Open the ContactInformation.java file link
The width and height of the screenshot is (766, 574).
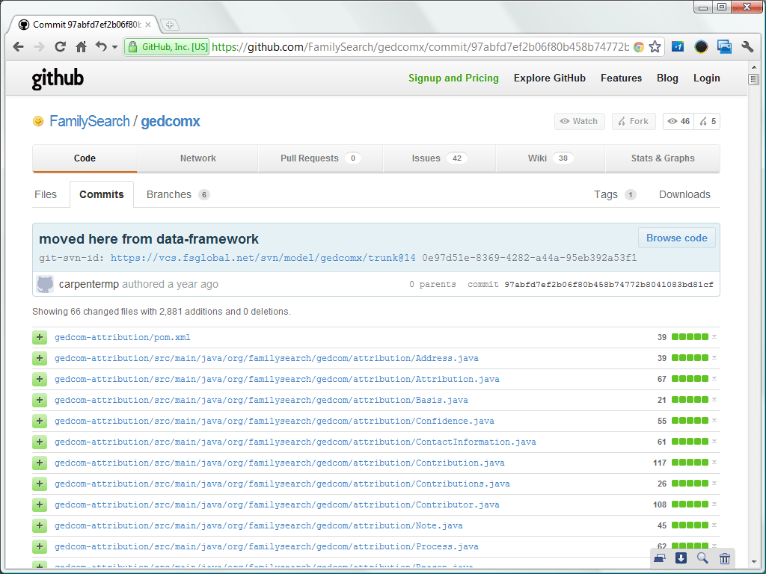295,442
